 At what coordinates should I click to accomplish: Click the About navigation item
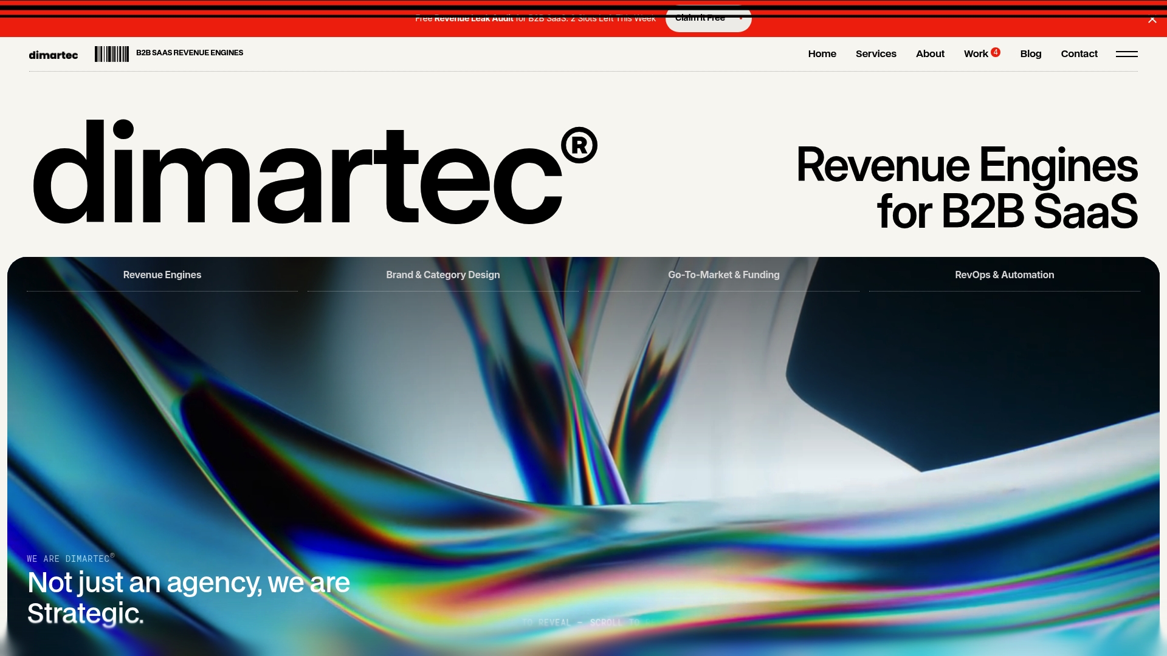pos(929,54)
